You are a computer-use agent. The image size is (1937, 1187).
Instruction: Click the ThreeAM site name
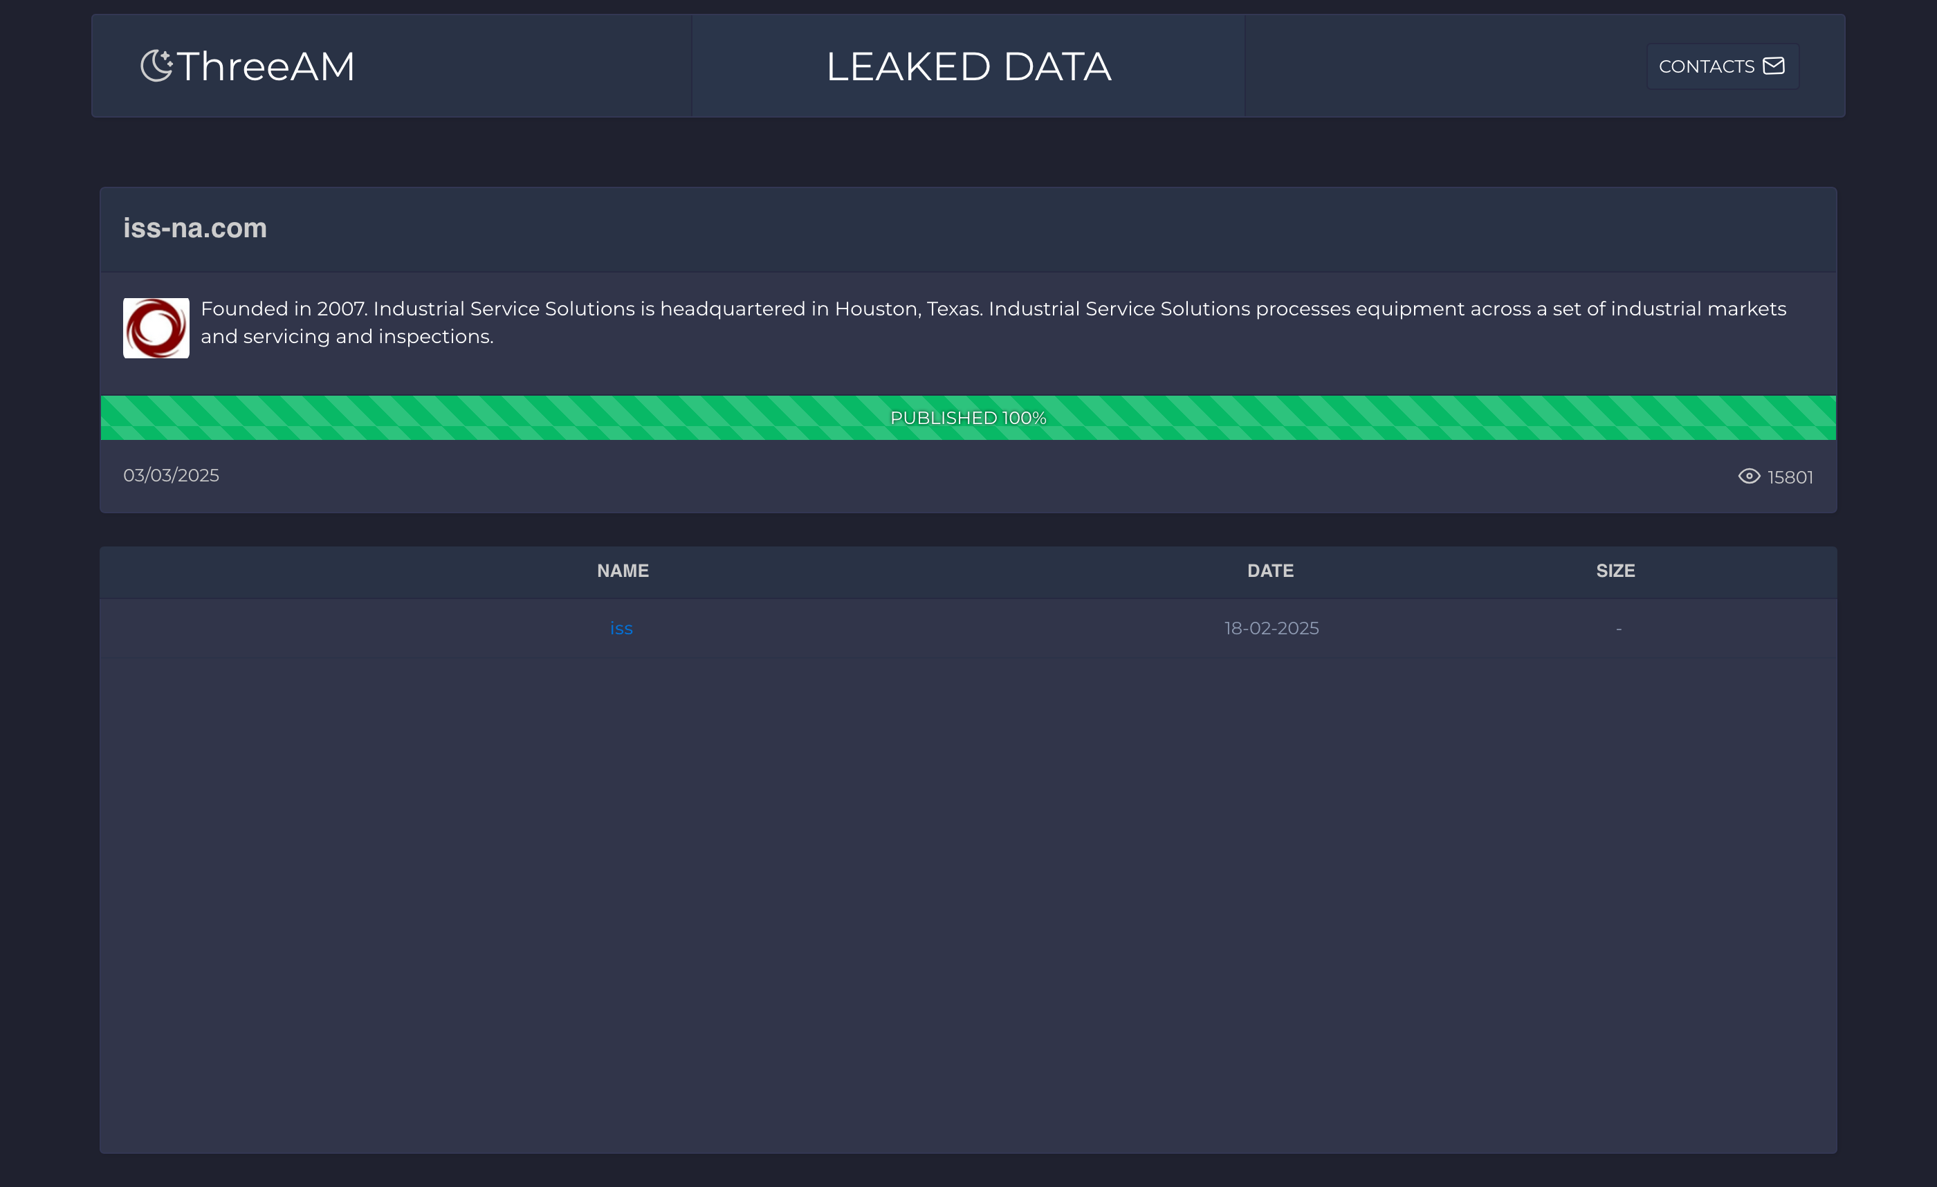[266, 66]
